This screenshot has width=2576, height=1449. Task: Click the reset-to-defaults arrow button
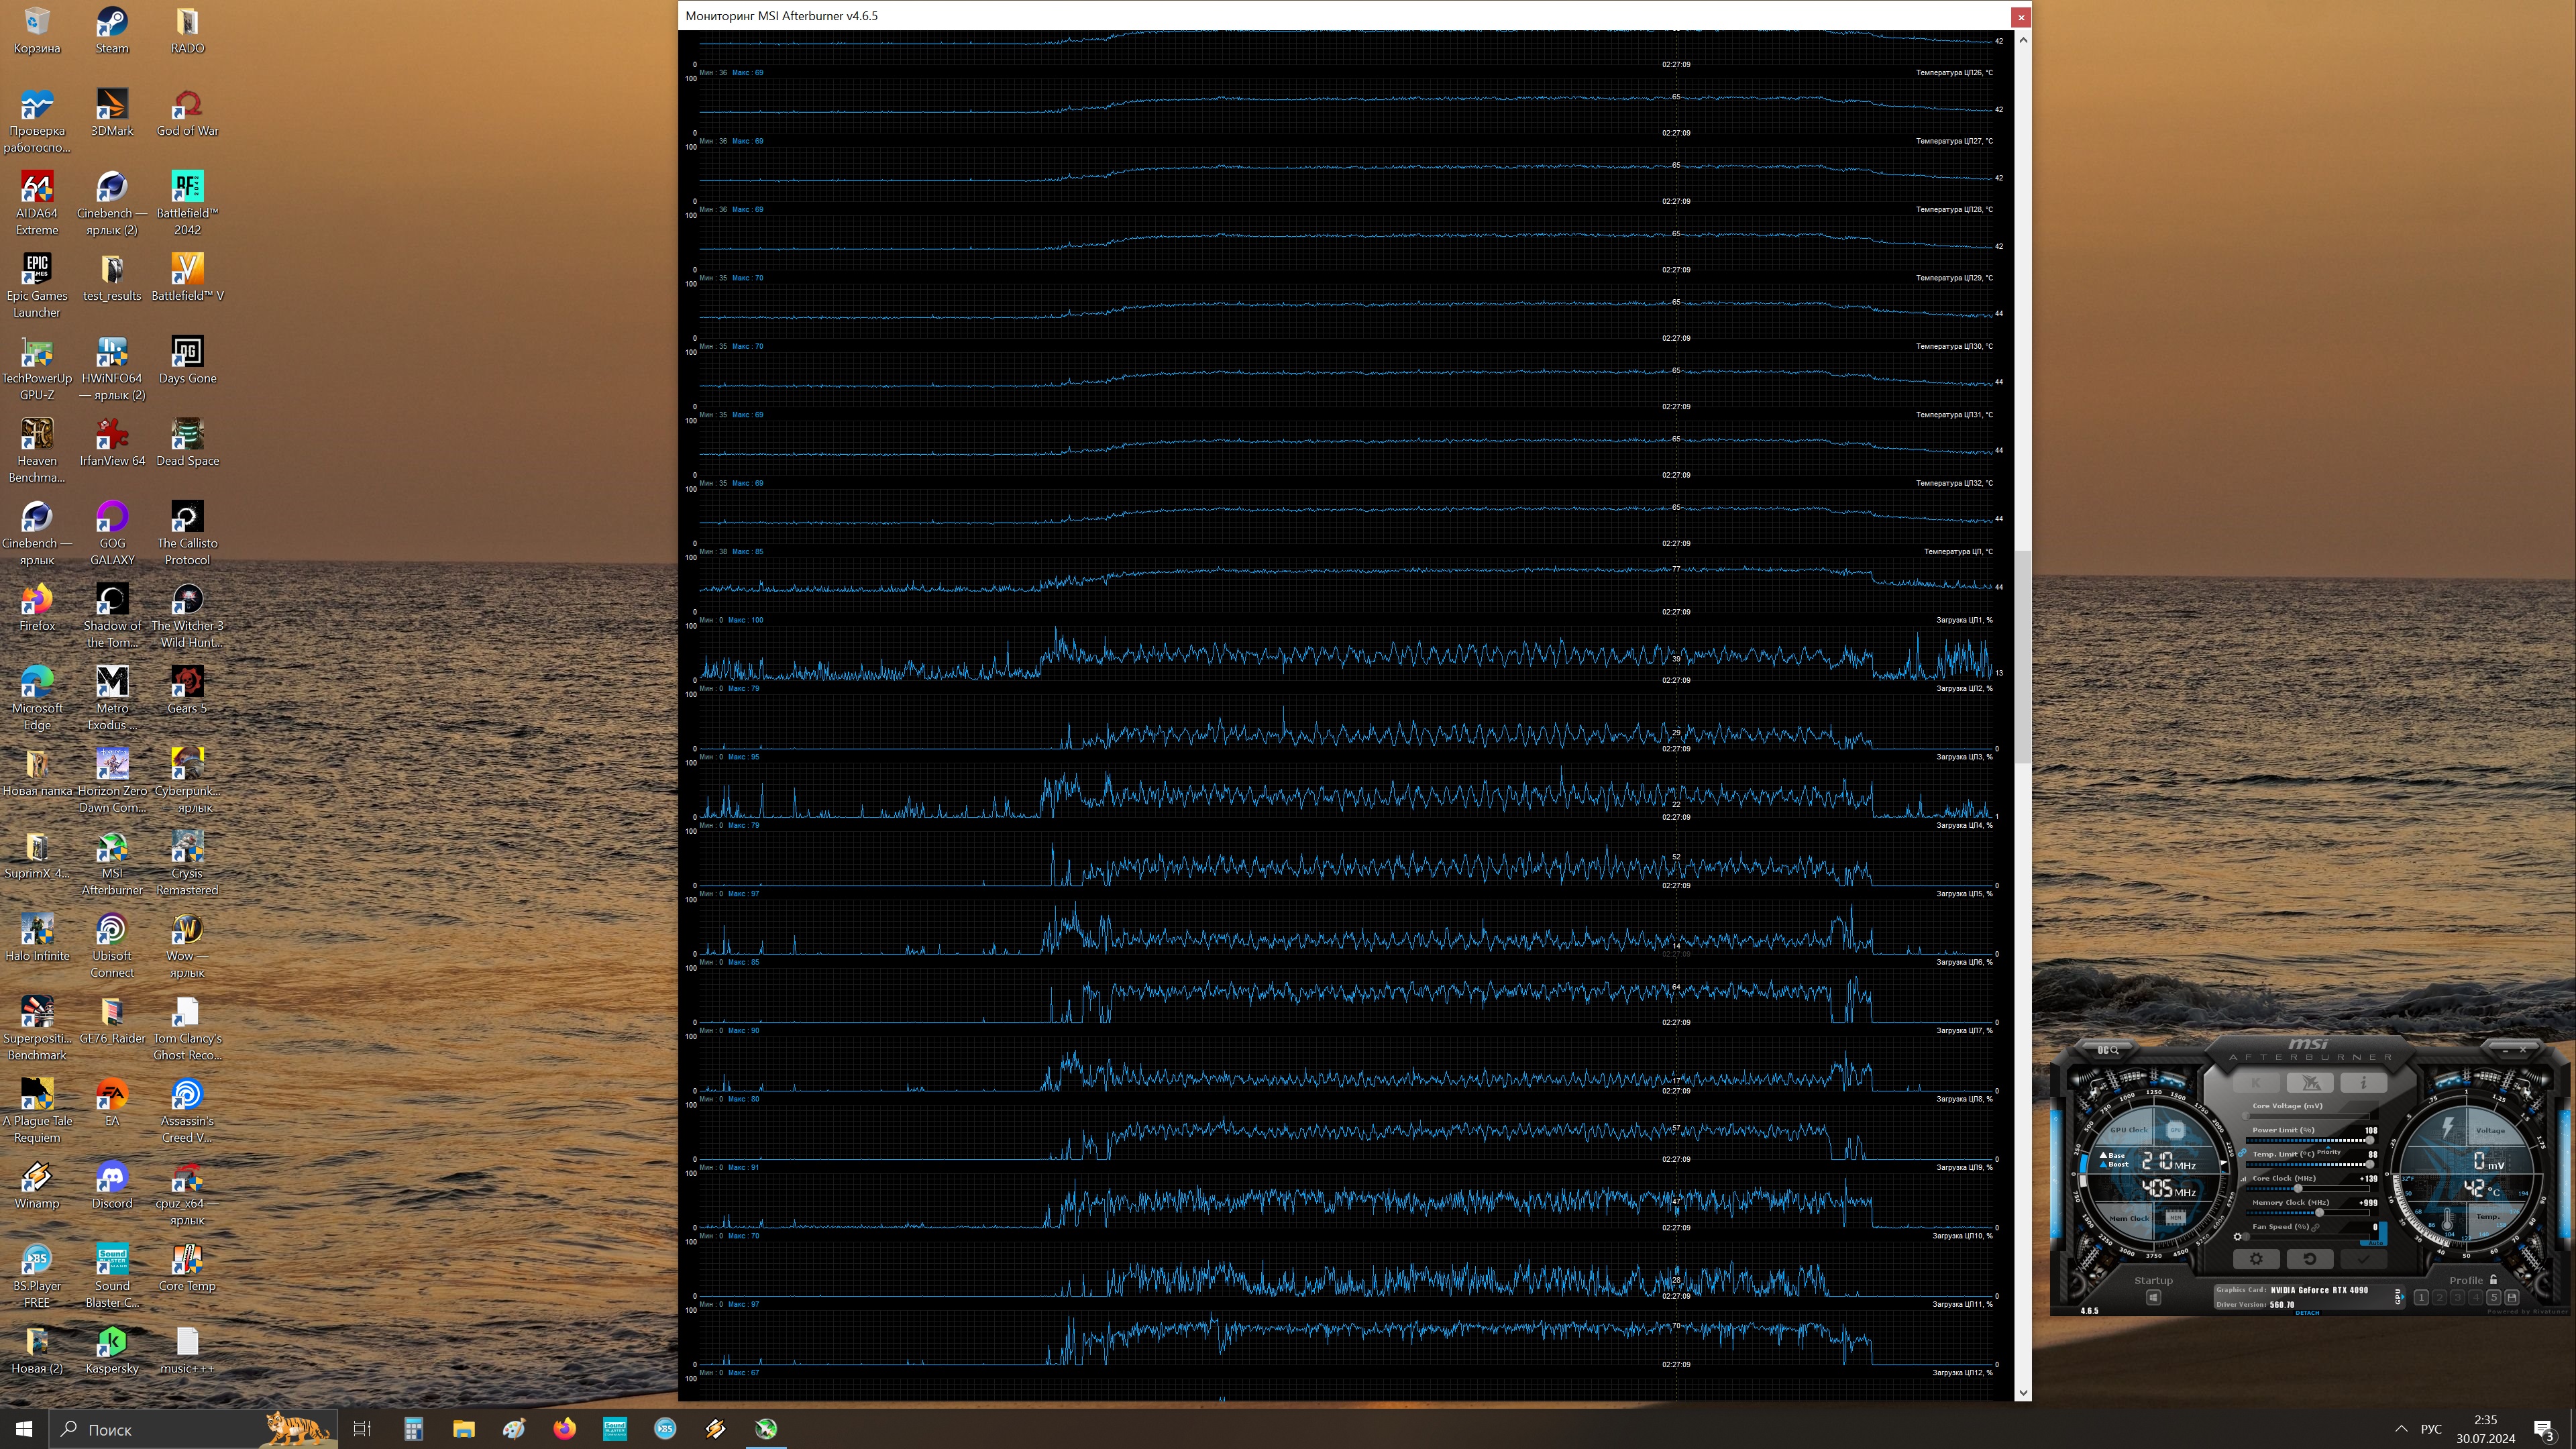2310,1259
